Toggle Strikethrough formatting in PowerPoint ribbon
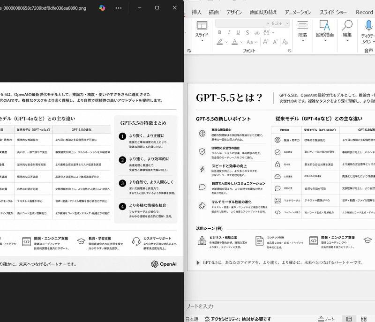The width and height of the screenshot is (375, 322). coord(257,32)
